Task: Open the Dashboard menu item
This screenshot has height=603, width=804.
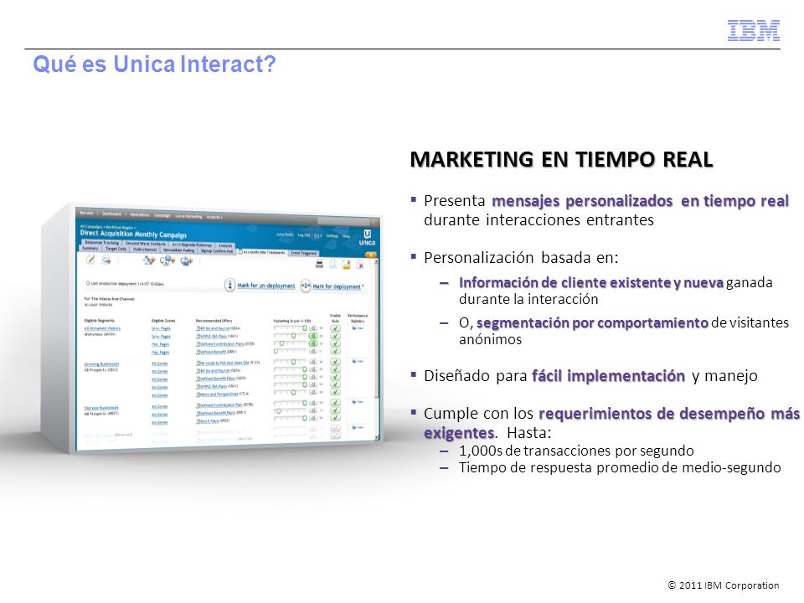Action: click(x=111, y=214)
